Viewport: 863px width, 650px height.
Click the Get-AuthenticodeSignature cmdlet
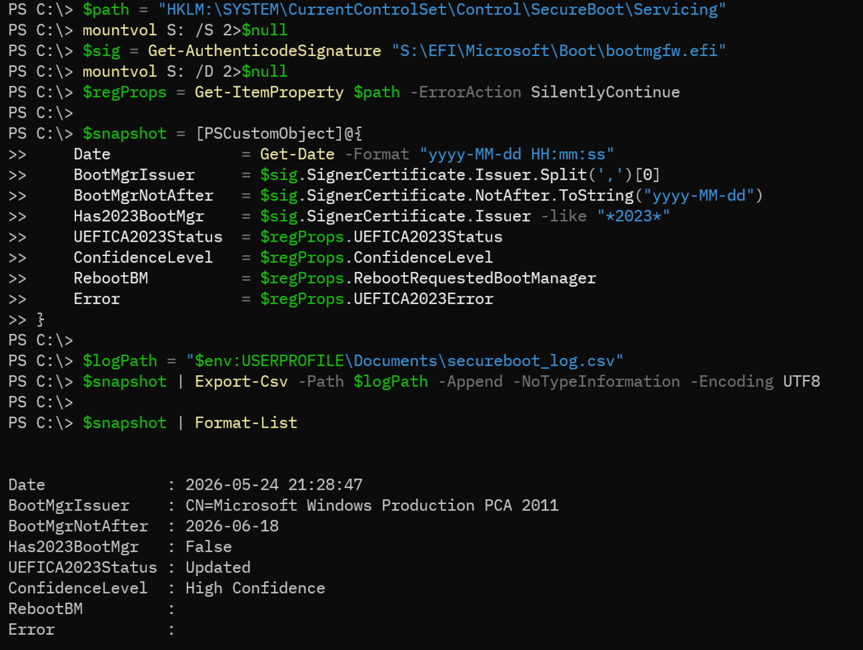point(265,51)
